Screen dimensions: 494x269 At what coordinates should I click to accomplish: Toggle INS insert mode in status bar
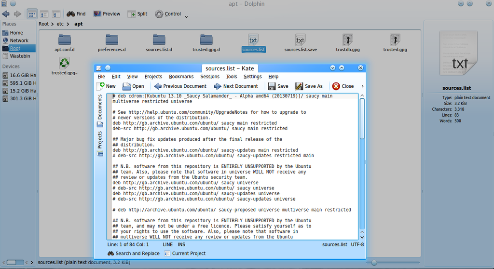coord(181,244)
